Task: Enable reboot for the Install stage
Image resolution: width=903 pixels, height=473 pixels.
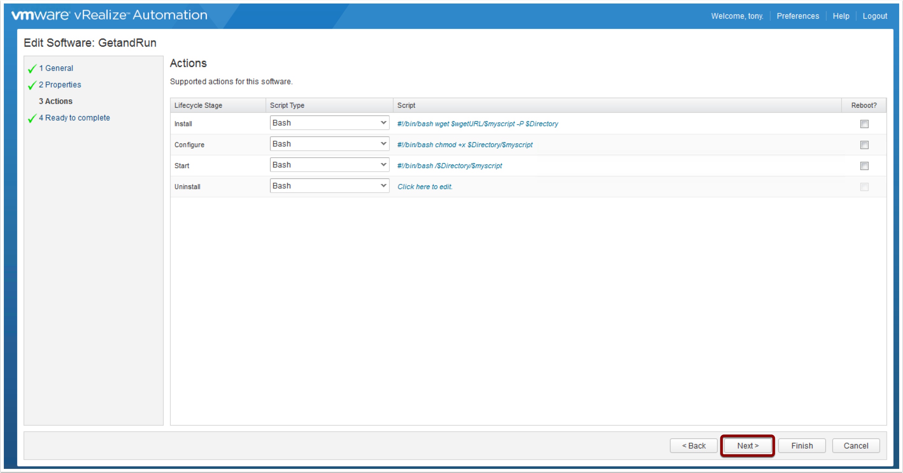Action: pos(864,124)
